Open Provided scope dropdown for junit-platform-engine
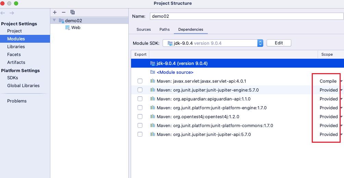The width and height of the screenshot is (344, 178). [x=341, y=108]
